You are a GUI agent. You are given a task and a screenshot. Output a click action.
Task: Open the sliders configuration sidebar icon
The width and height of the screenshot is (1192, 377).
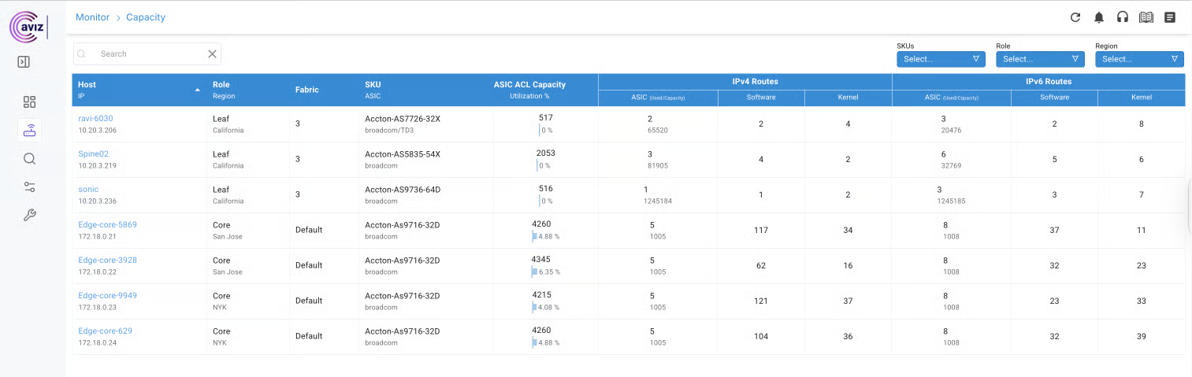[x=29, y=187]
